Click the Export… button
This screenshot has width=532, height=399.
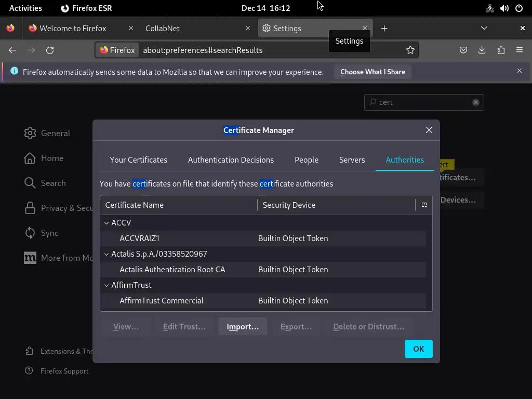(296, 326)
